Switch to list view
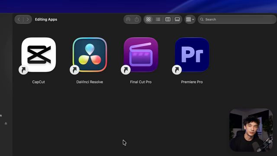 [158, 19]
